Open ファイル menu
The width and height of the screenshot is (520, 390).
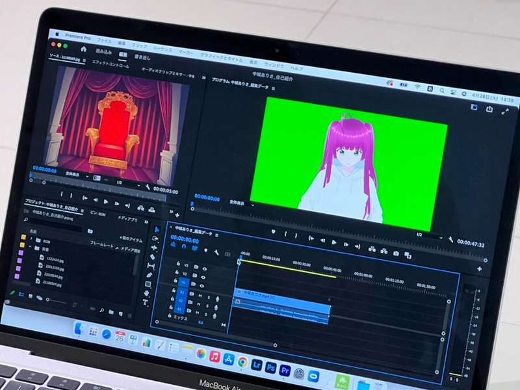(x=104, y=40)
